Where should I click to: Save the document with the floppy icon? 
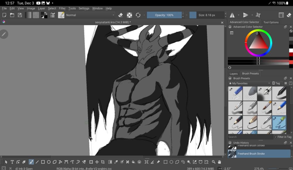coord(20,15)
